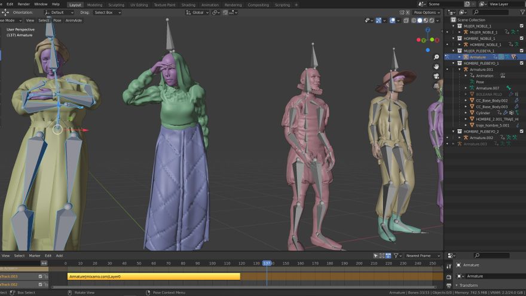Switch to the Animation workspace tab
The width and height of the screenshot is (526, 296).
[x=210, y=5]
